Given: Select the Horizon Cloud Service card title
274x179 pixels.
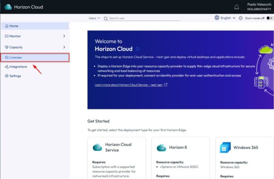Looking at the screenshot, I should pos(118,147).
